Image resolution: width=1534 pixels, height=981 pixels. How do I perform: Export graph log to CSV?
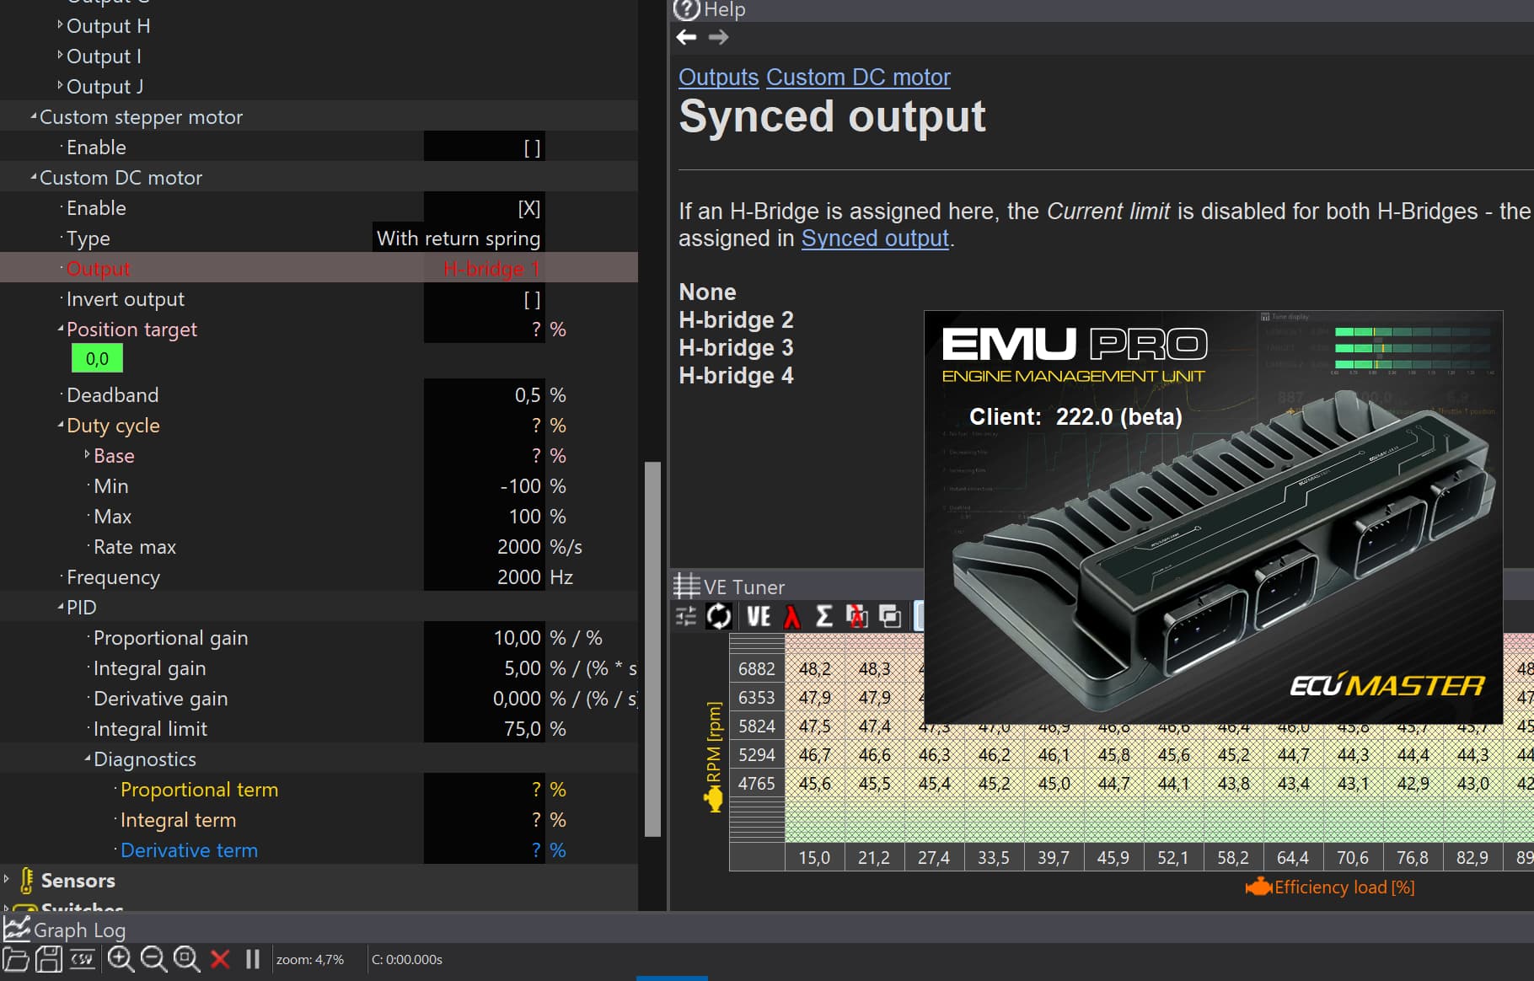tap(83, 959)
